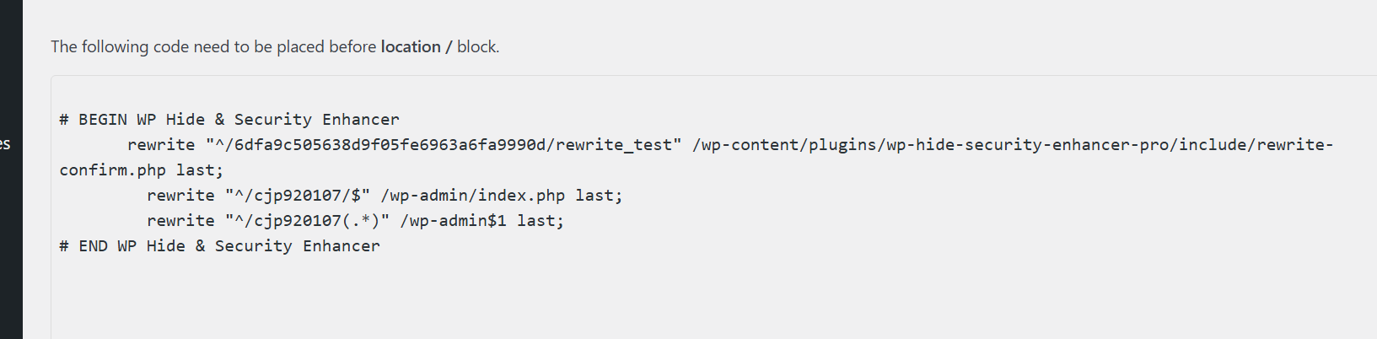Click "Enhancer" in the BEGIN comment
Screen dimensions: 1377x339
pos(361,120)
